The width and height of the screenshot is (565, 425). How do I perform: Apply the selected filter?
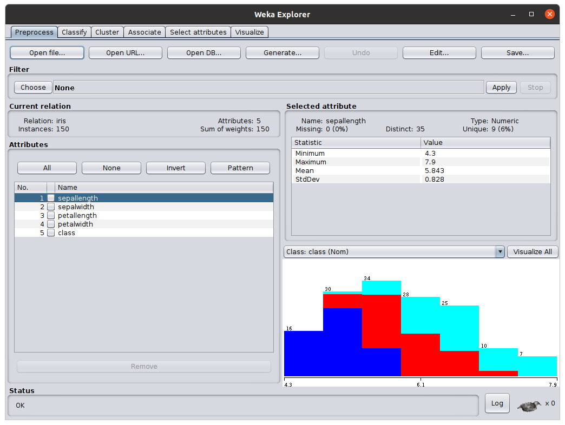point(501,88)
